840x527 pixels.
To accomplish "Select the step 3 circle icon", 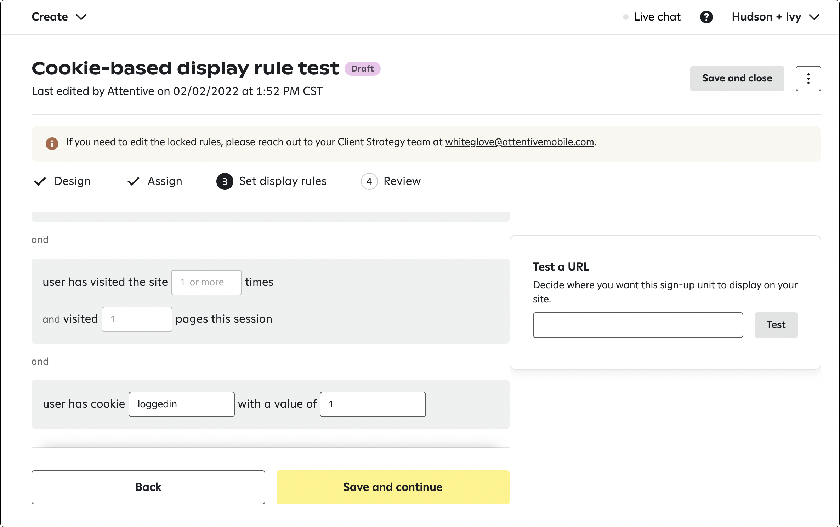I will pyautogui.click(x=225, y=181).
